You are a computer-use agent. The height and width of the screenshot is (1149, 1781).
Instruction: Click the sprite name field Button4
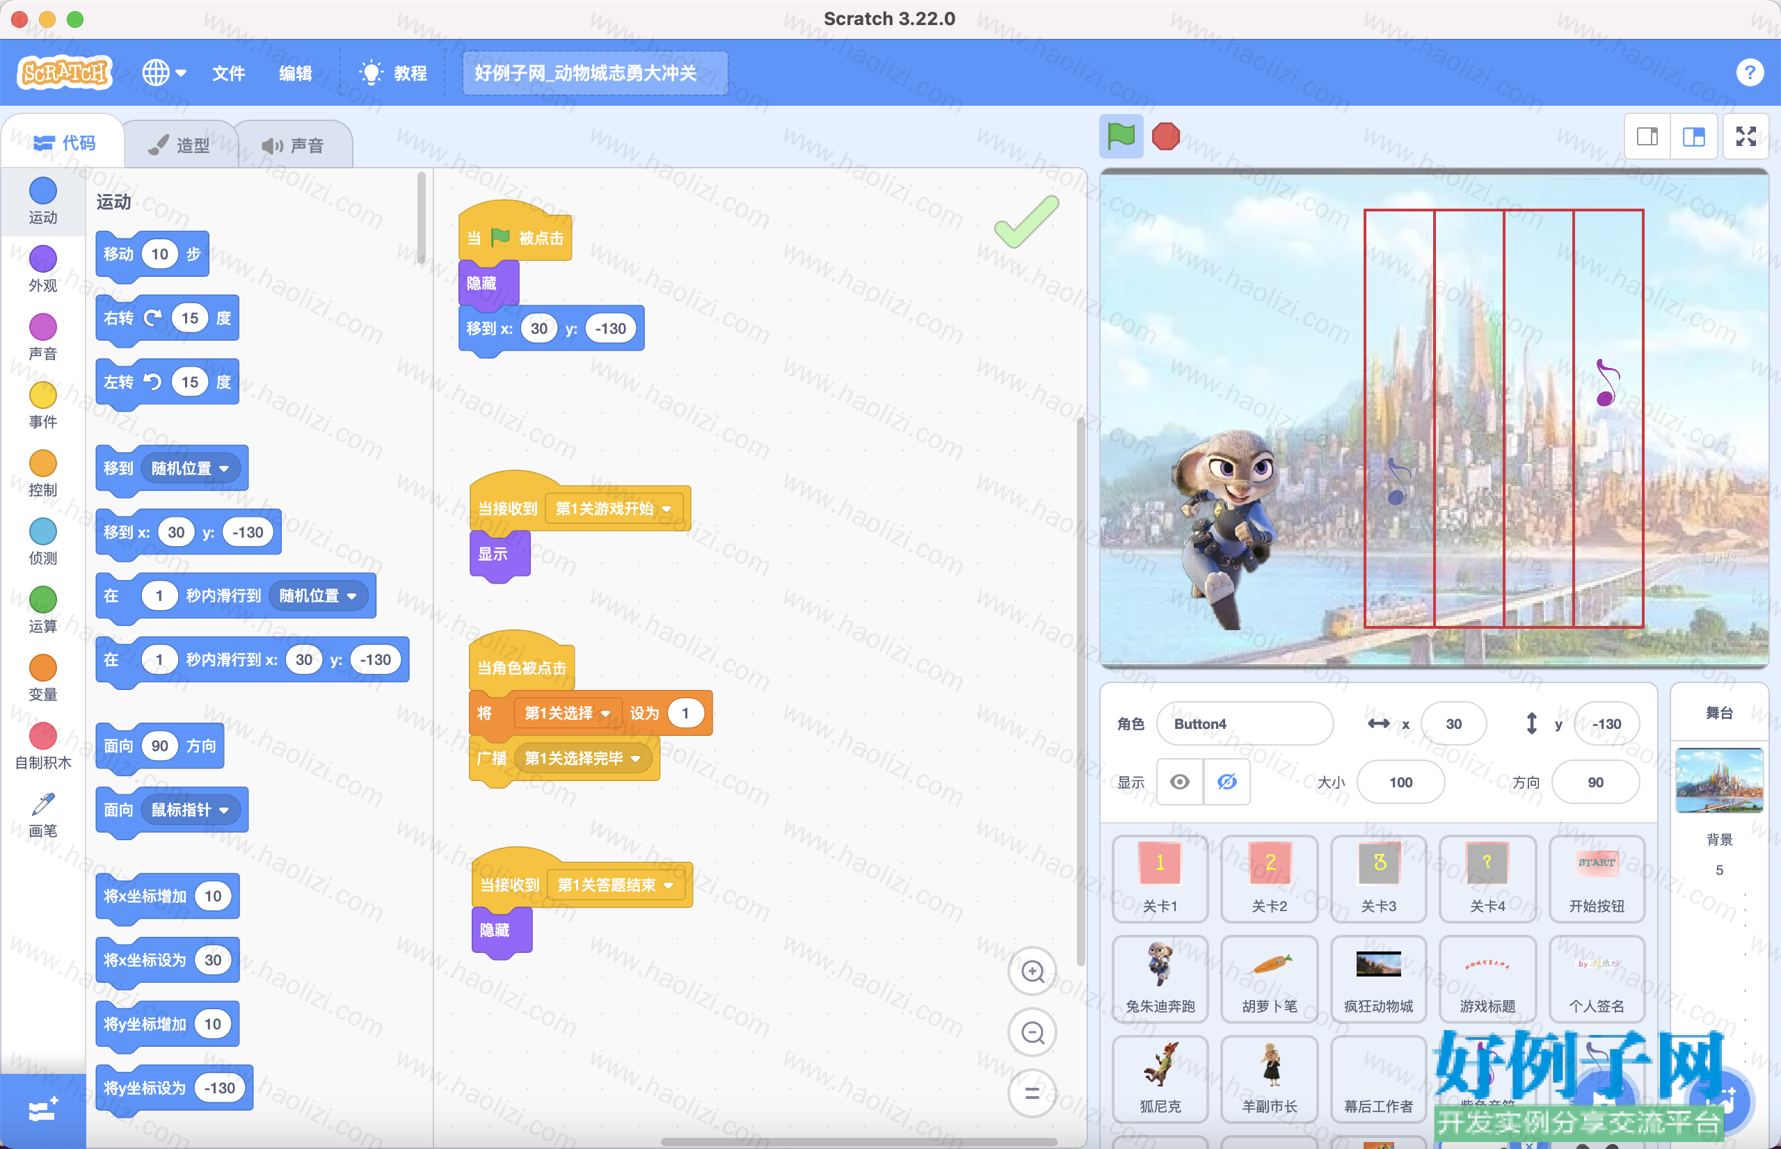coord(1244,724)
